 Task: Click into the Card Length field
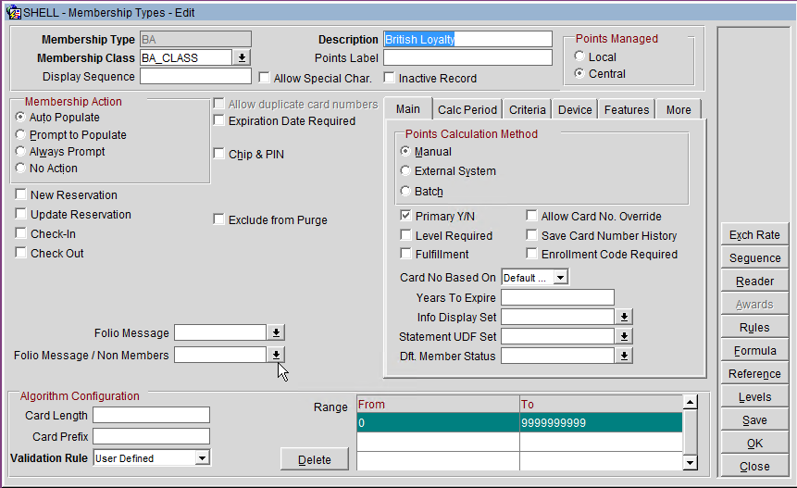pos(151,415)
